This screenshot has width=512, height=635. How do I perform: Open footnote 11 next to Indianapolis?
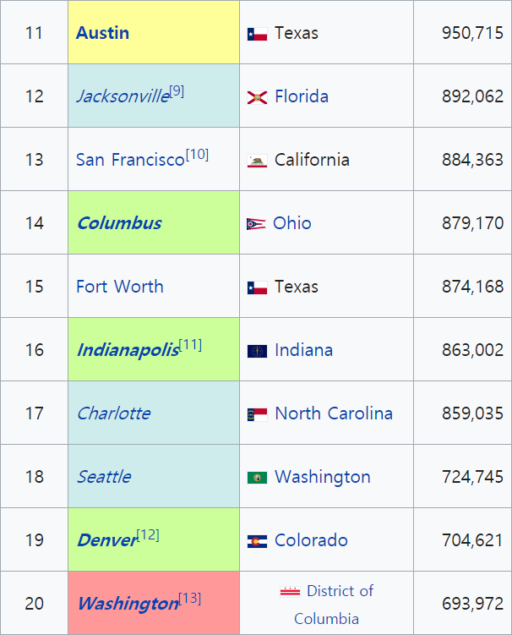point(190,344)
